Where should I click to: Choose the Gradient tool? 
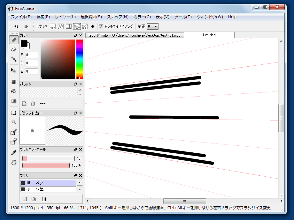point(13,101)
